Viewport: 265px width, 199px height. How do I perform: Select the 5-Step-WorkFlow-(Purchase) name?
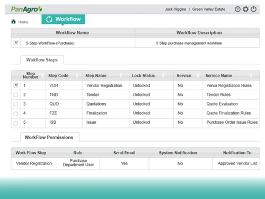pos(50,43)
